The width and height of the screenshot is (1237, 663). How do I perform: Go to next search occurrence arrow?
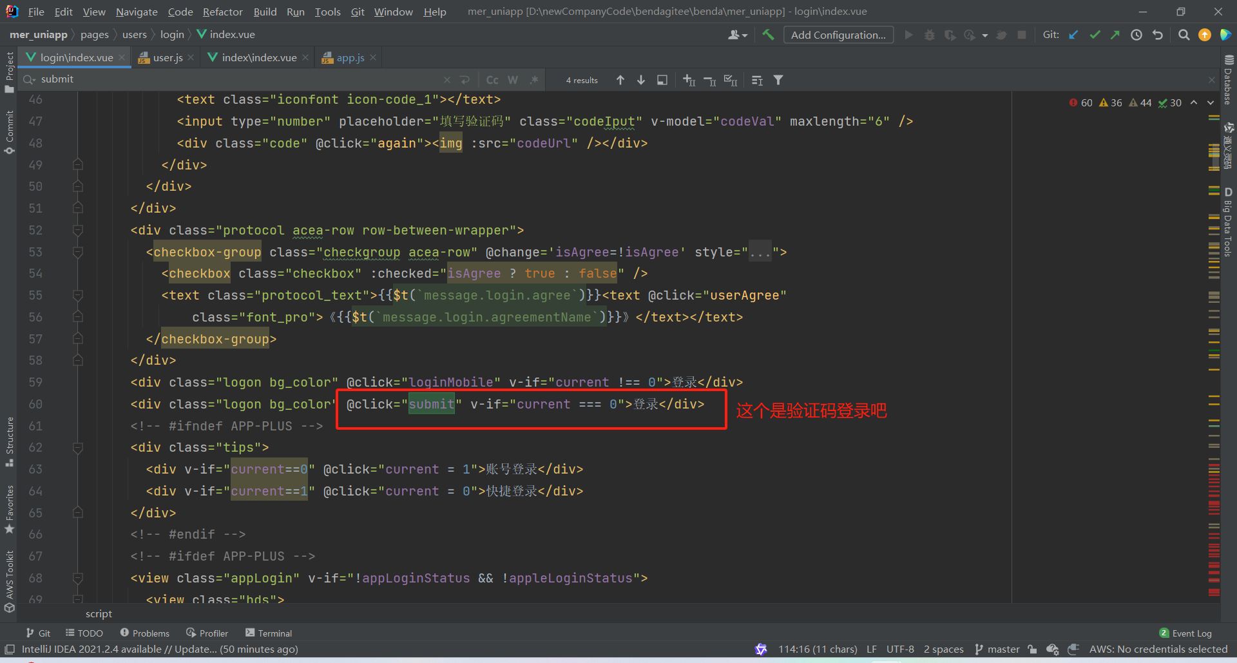pos(641,80)
